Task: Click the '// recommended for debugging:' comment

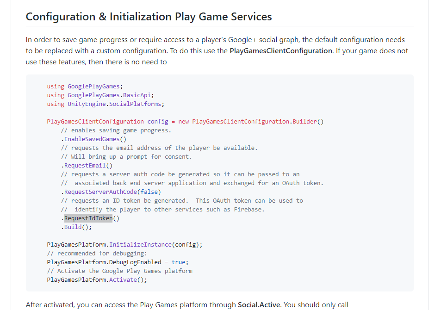Action: point(97,254)
